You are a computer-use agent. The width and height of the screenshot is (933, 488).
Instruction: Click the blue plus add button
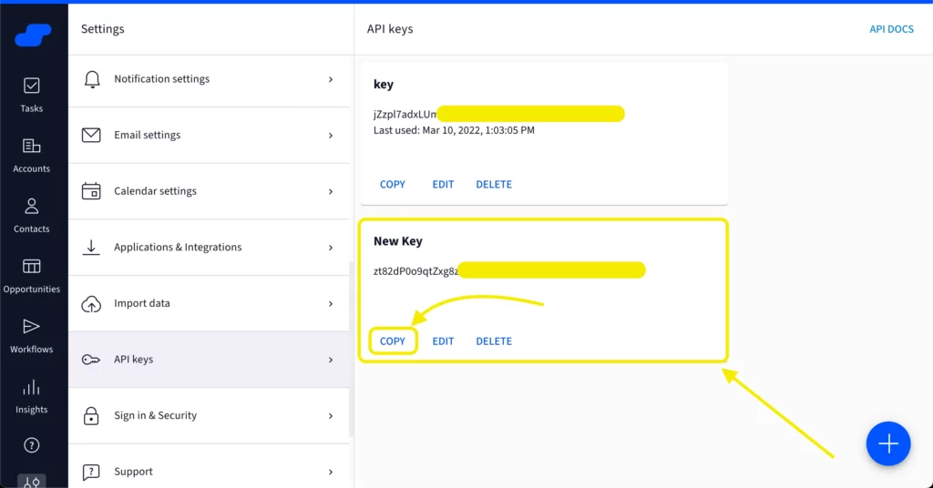click(887, 443)
